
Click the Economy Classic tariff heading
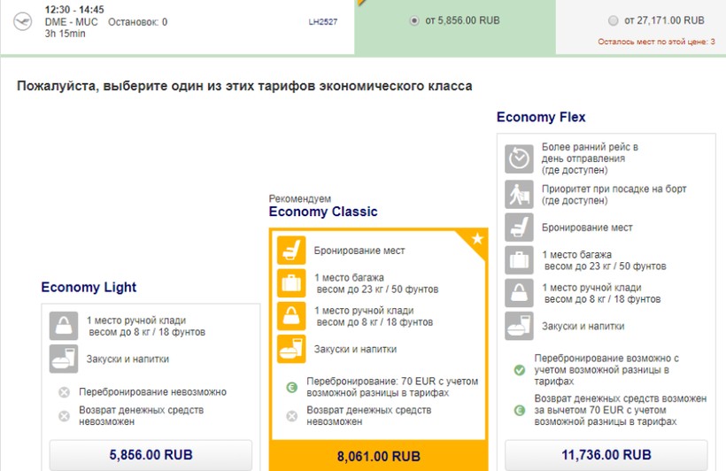(323, 212)
